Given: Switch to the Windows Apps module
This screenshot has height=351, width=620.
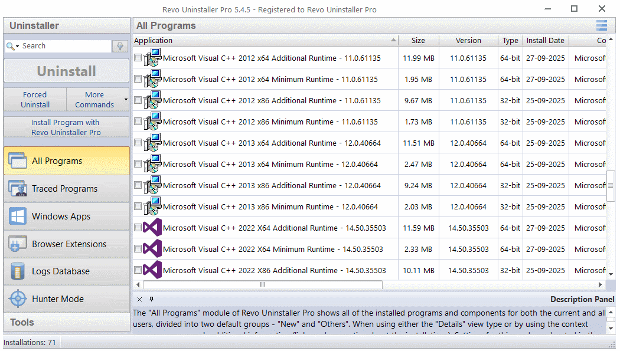Looking at the screenshot, I should coord(66,216).
